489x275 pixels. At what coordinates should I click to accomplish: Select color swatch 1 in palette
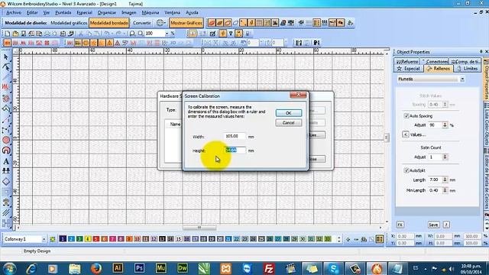tap(63, 239)
